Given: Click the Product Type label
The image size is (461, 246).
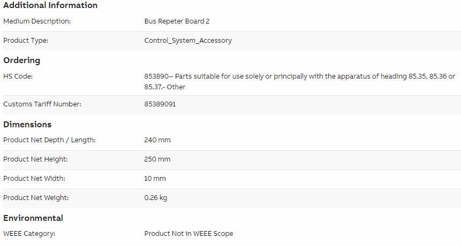Looking at the screenshot, I should [26, 41].
